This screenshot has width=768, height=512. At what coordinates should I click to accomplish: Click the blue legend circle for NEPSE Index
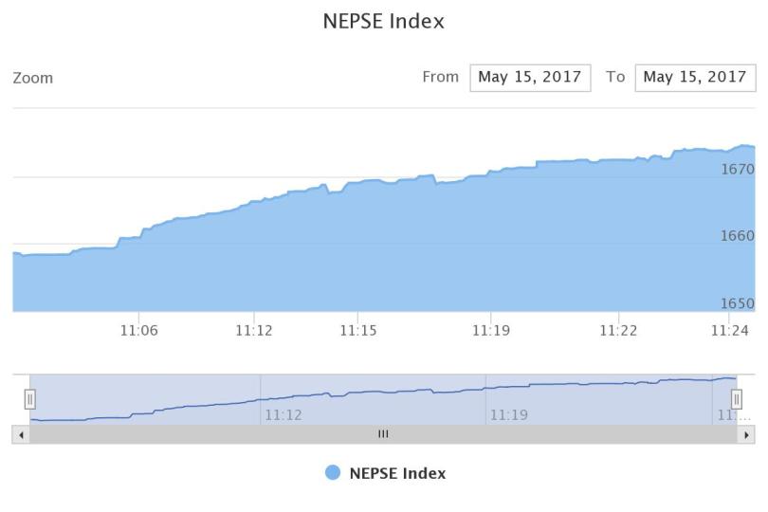(333, 473)
